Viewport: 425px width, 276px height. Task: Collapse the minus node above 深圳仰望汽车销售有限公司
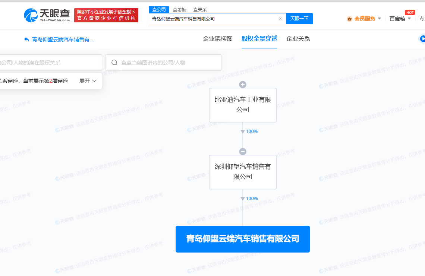coord(243,152)
